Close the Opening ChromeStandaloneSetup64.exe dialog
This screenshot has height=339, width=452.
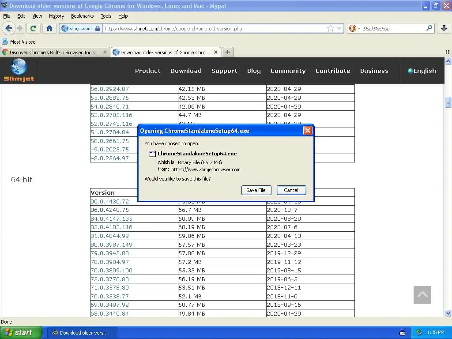[x=308, y=131]
